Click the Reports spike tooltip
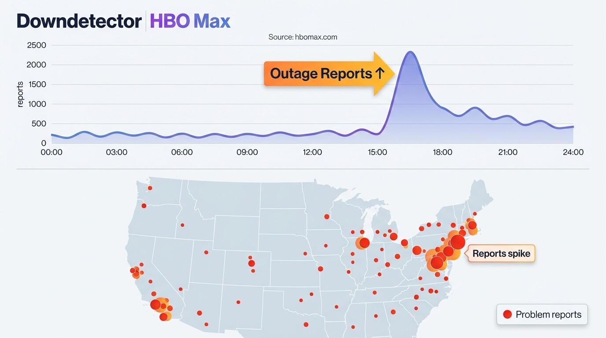The image size is (606, 338). click(501, 253)
